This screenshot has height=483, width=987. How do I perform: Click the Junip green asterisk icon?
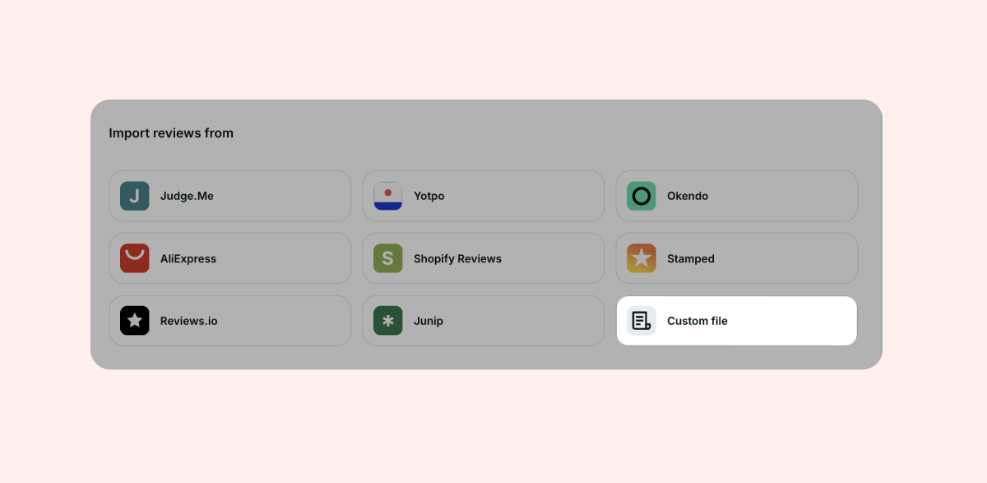[388, 321]
